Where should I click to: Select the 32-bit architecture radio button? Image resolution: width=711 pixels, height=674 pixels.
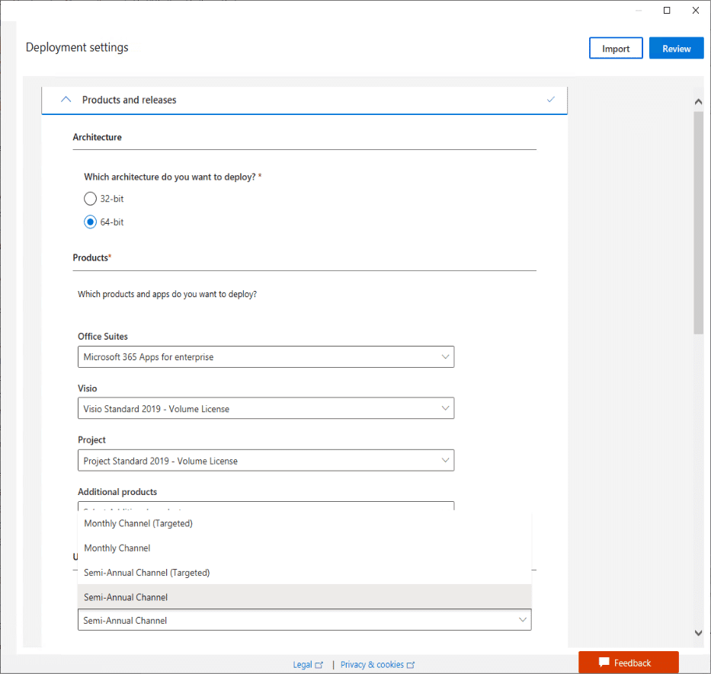pos(89,198)
